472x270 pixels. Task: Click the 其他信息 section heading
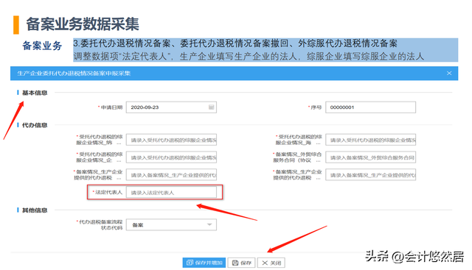[x=35, y=210]
